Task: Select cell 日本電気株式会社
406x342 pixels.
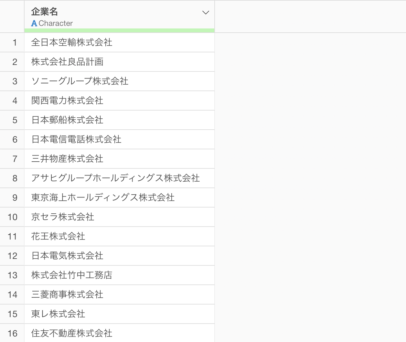Action: pos(67,256)
